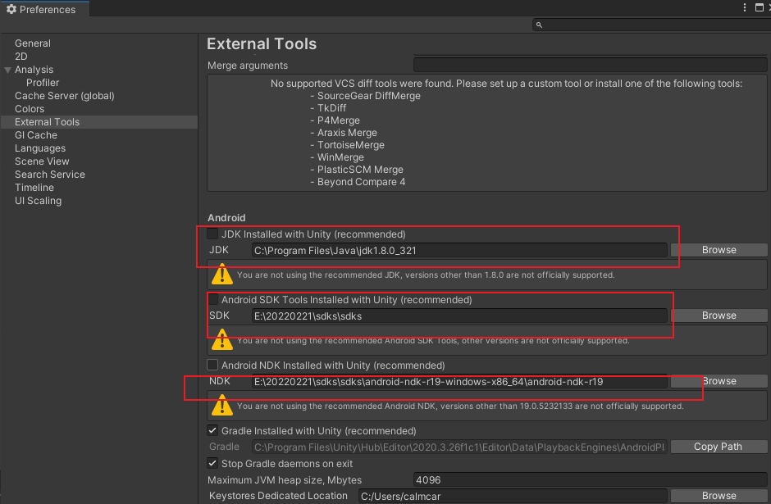Browse for Keystores Dedicated Location
This screenshot has height=504, width=771.
(719, 496)
